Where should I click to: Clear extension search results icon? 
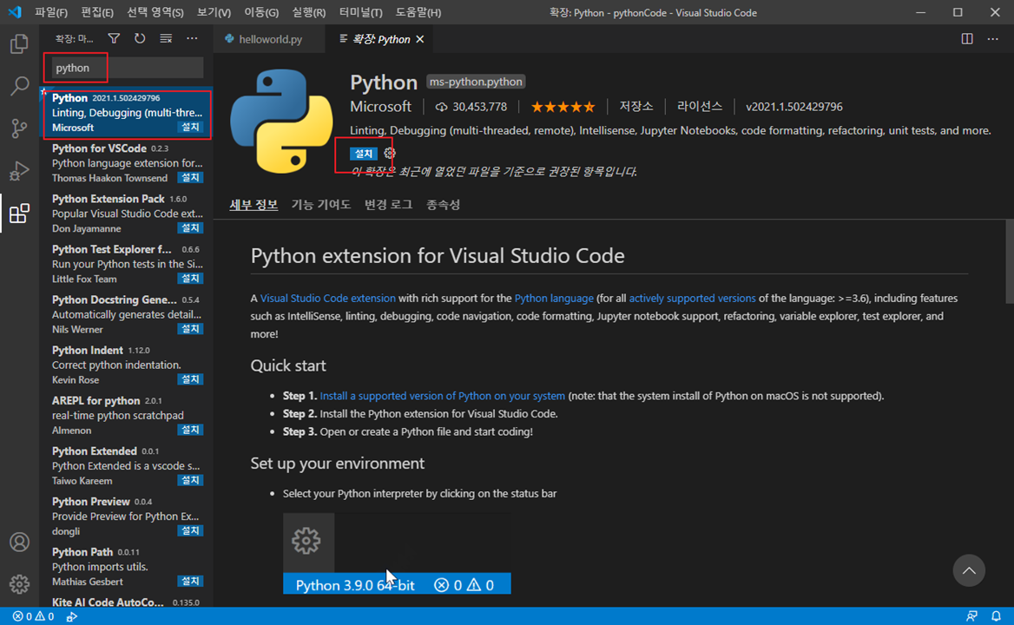click(166, 39)
